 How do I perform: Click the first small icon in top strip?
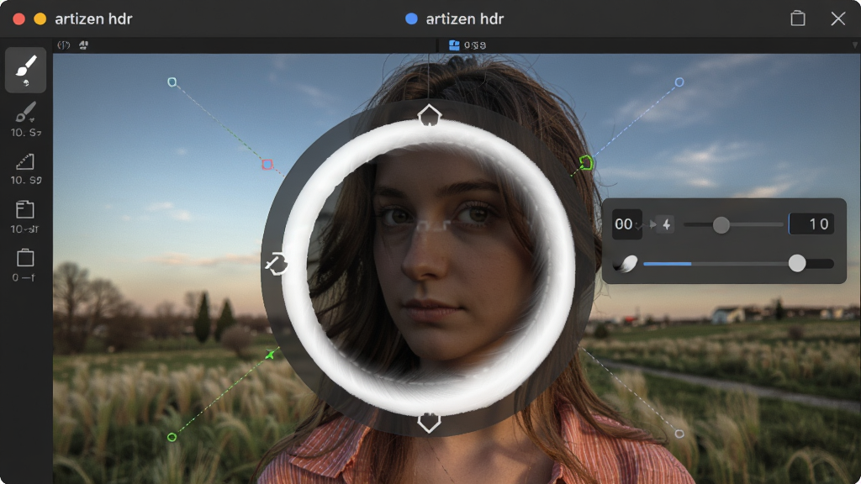[64, 45]
